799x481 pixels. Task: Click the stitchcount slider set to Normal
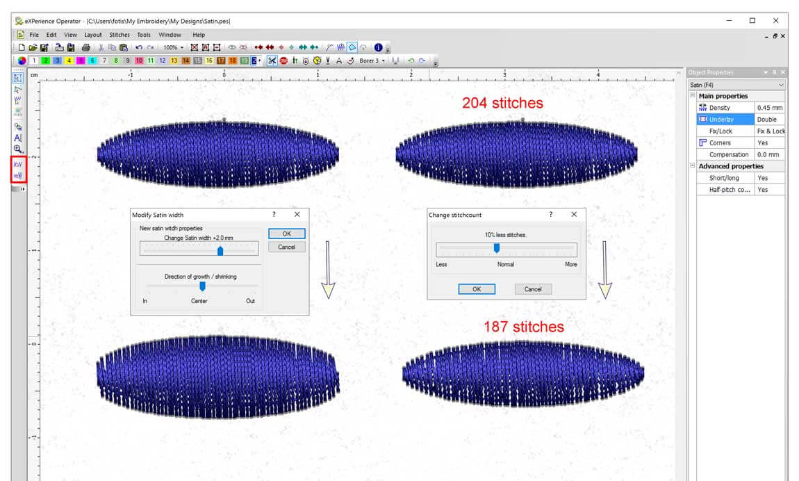[496, 249]
